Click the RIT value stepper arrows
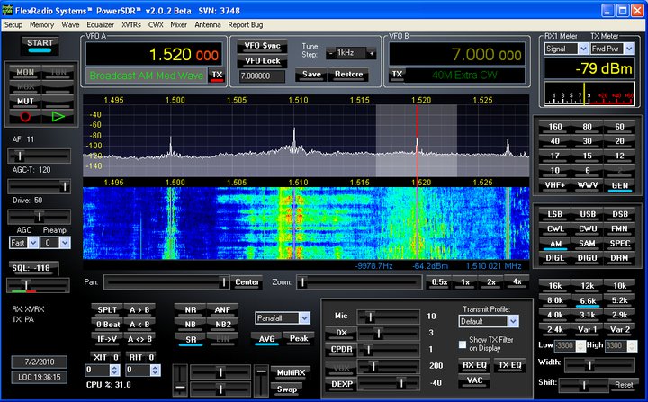Screen dimensions: 648x402 click(155, 371)
